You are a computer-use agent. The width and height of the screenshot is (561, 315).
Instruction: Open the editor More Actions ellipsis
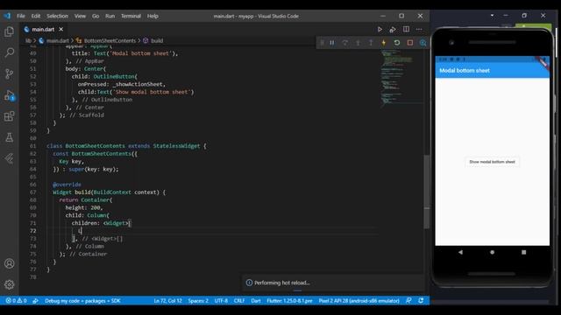point(419,29)
